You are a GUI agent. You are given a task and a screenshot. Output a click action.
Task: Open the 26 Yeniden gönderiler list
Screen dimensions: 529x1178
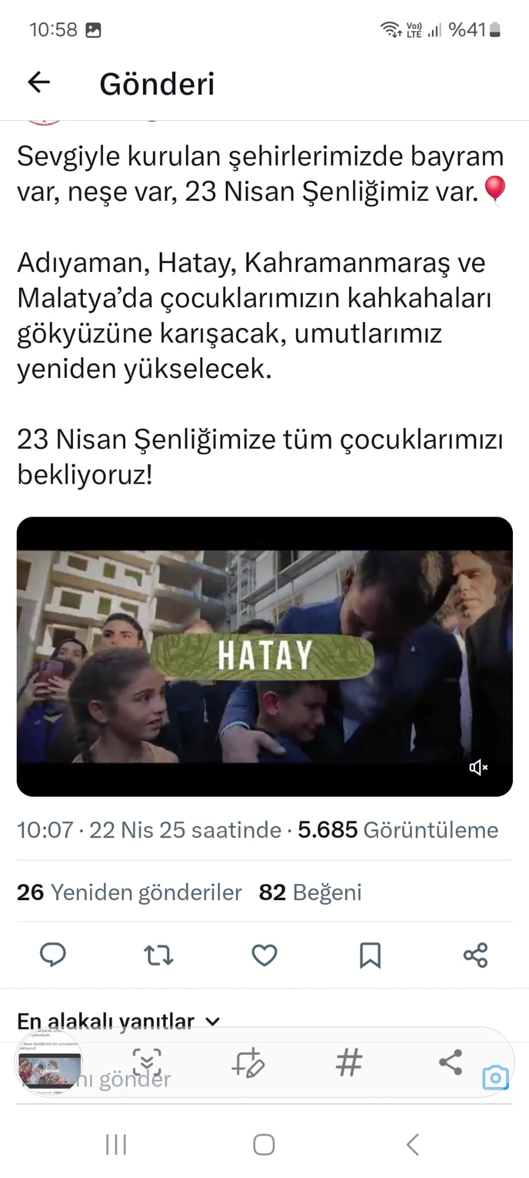tap(129, 892)
